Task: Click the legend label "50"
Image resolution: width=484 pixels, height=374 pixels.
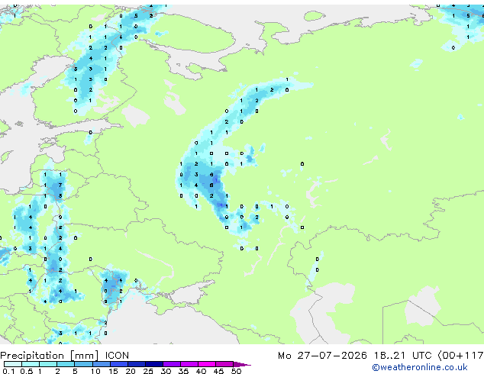Action: pyautogui.click(x=236, y=371)
